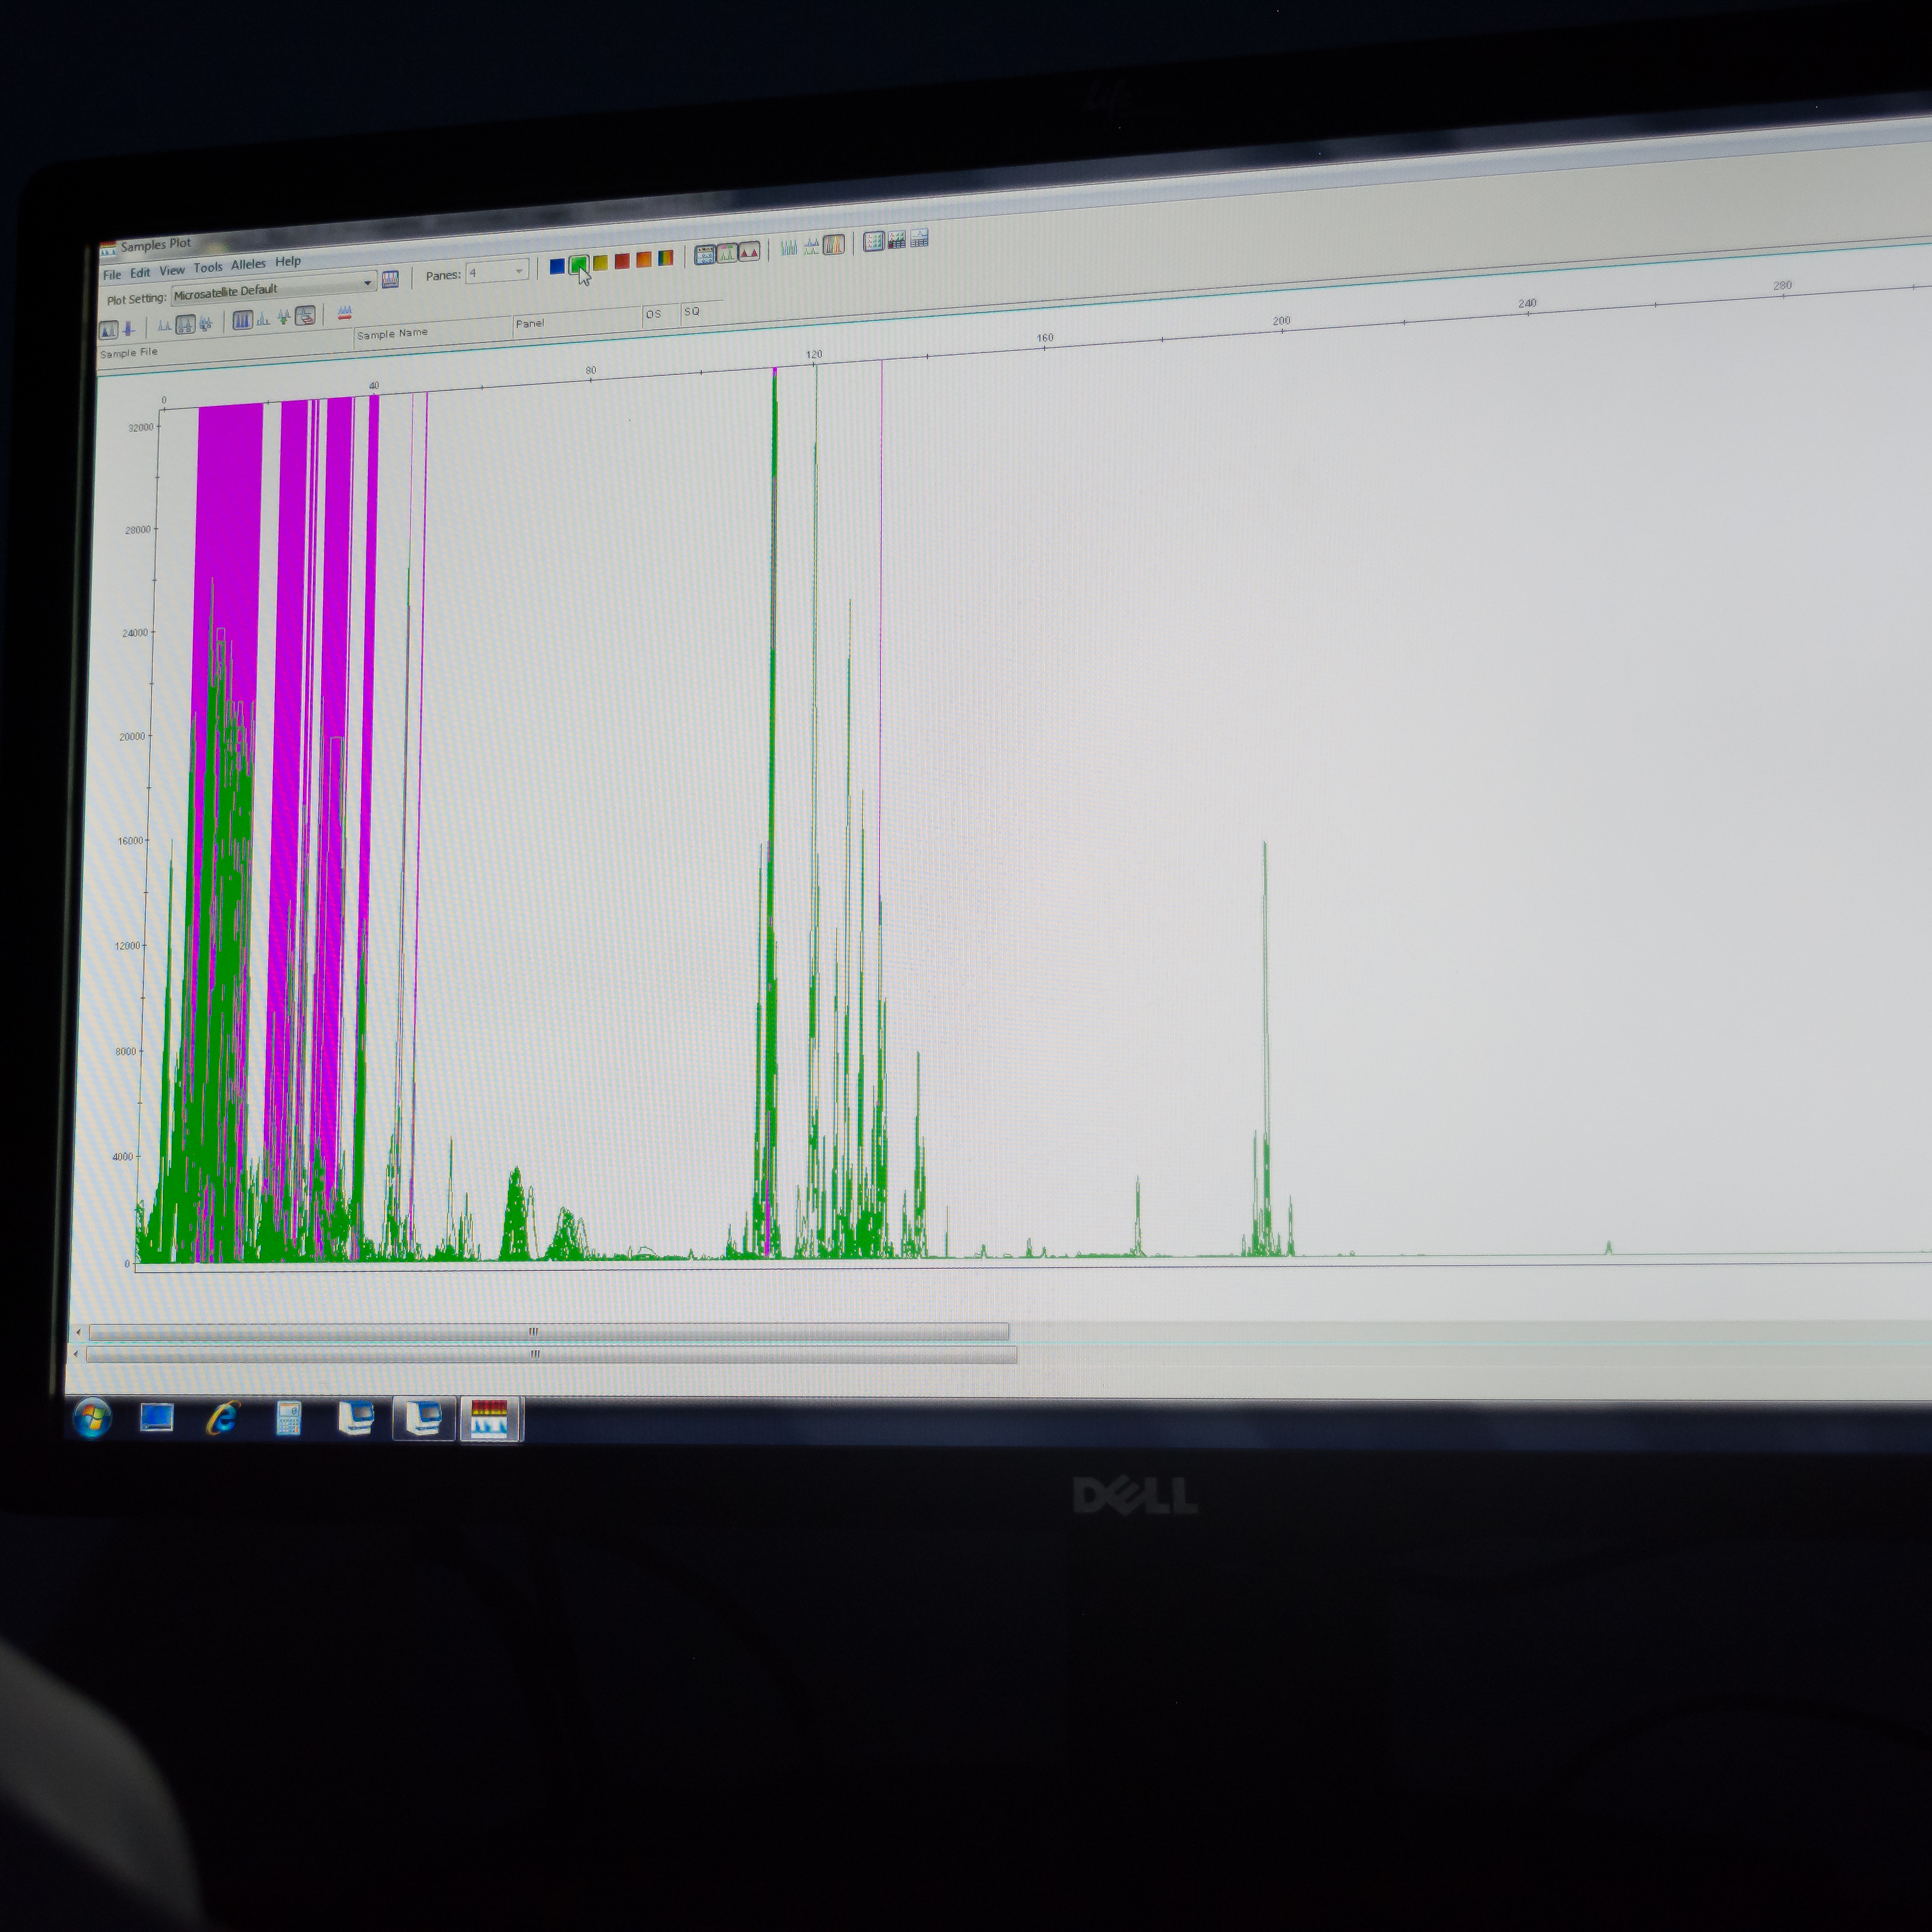Click the single blue peak icon
Screen dimensions: 1932x1932
pyautogui.click(x=129, y=328)
